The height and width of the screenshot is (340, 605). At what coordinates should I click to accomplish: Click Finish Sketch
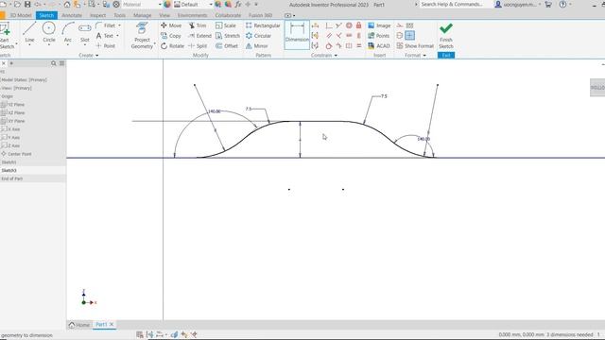tap(446, 36)
